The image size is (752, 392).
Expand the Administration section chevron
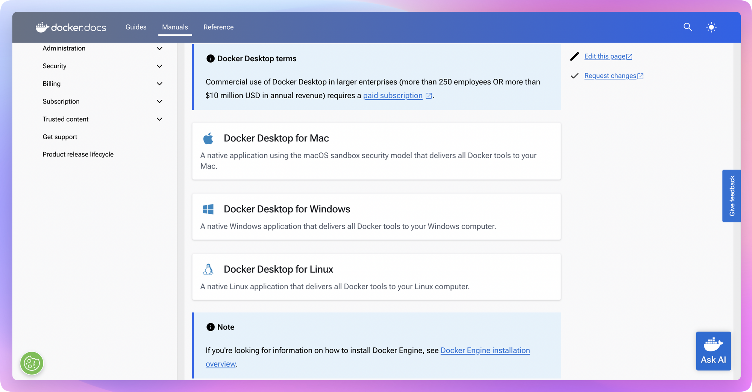(159, 48)
